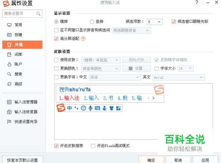Viewport: 221px width, 163px height.
Task: Click the 取消 button
Action: coord(178,160)
